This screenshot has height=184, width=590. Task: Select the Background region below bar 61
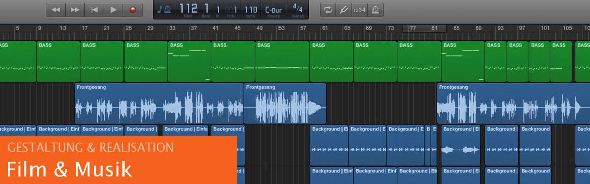pos(329,145)
